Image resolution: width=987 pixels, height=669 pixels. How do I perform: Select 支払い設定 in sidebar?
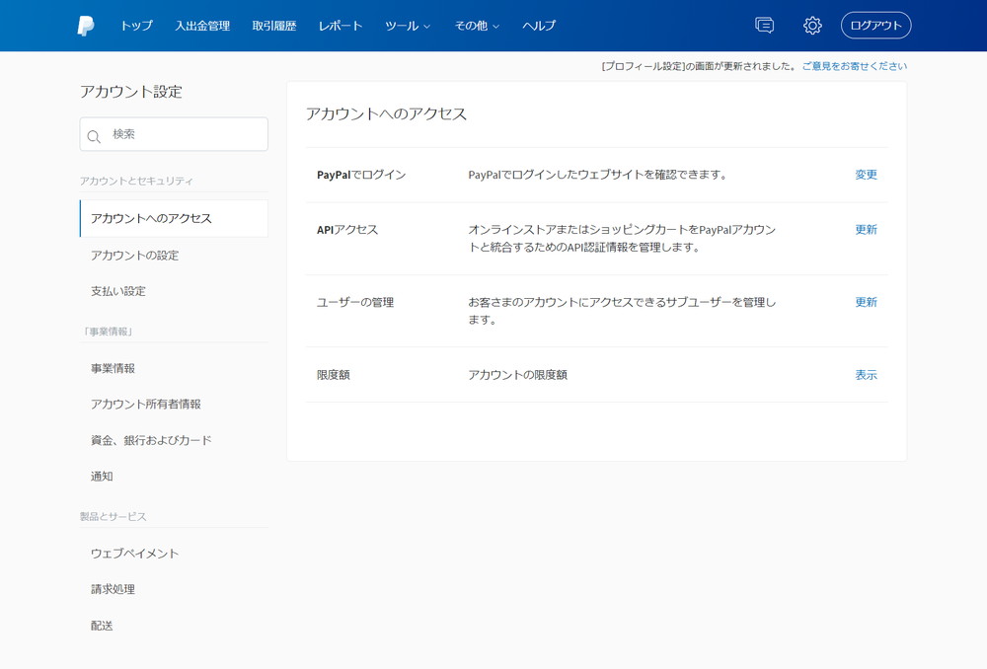coord(118,291)
